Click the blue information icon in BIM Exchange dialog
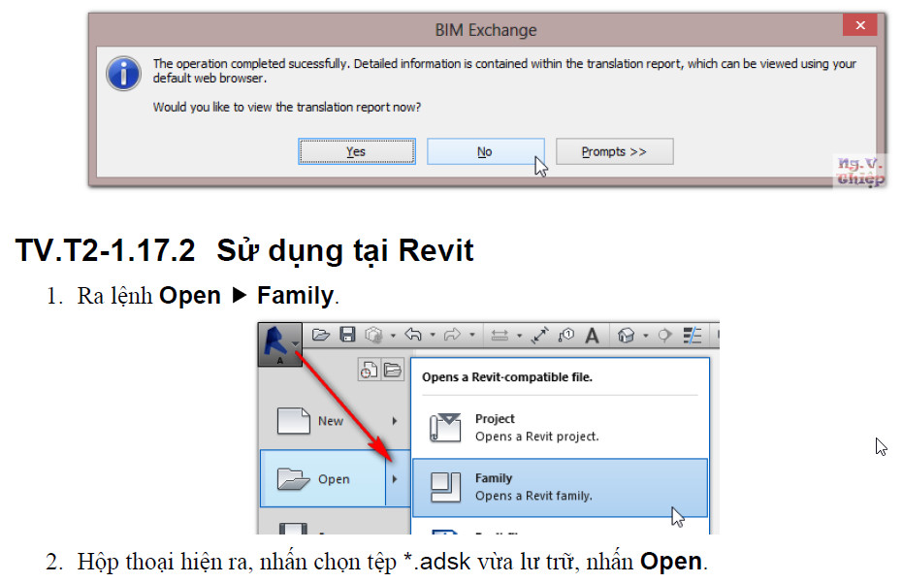This screenshot has height=583, width=903. (123, 74)
